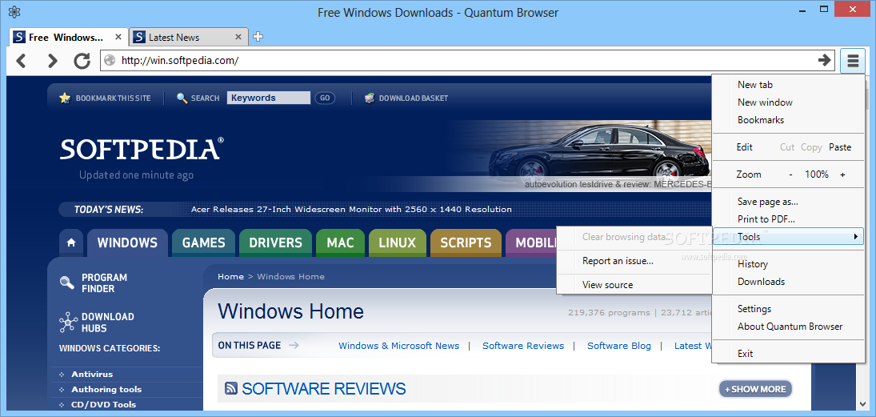Close the Latest News tab
Viewport: 876px width, 417px height.
(238, 37)
